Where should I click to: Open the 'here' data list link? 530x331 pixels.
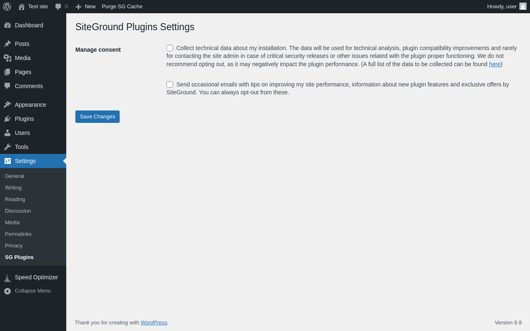pyautogui.click(x=494, y=64)
